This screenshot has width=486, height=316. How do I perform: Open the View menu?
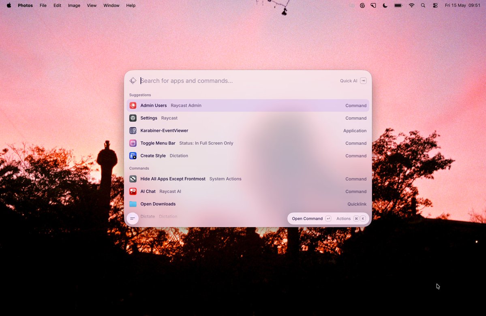tap(92, 5)
